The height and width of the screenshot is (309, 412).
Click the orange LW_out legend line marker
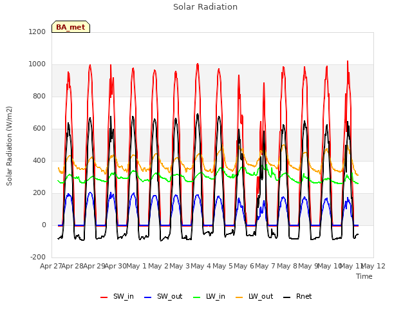(239, 297)
